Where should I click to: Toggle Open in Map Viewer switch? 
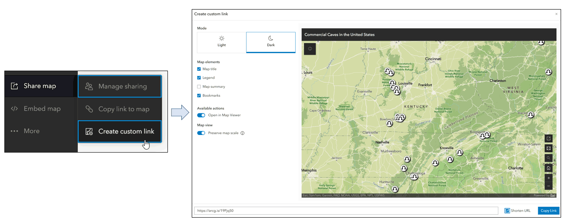(201, 115)
